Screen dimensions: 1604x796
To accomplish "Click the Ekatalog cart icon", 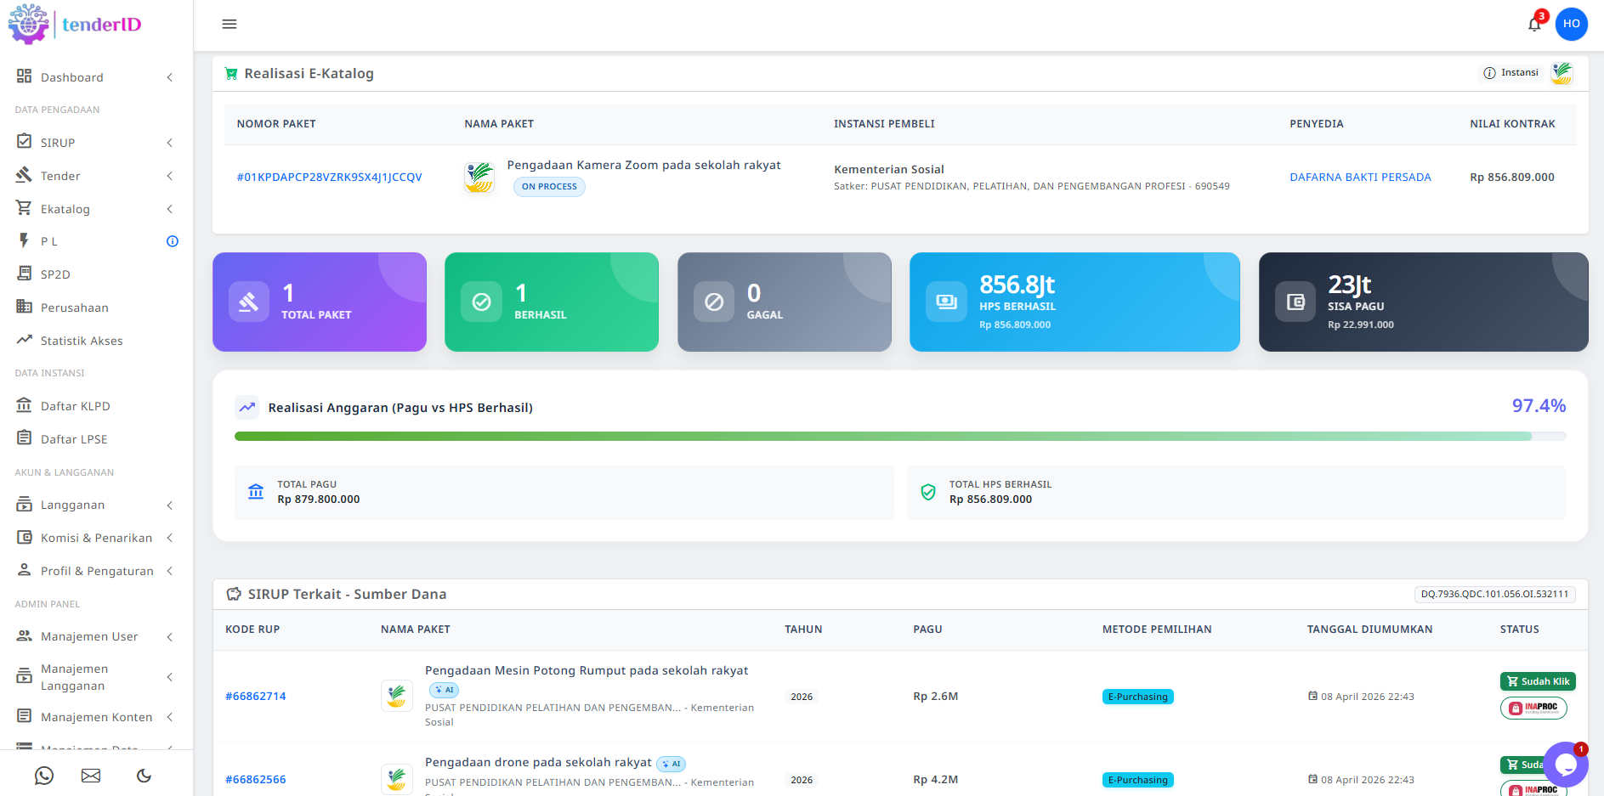I will [24, 208].
